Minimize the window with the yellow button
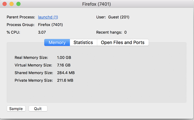The image size is (194, 120). (x=12, y=4)
